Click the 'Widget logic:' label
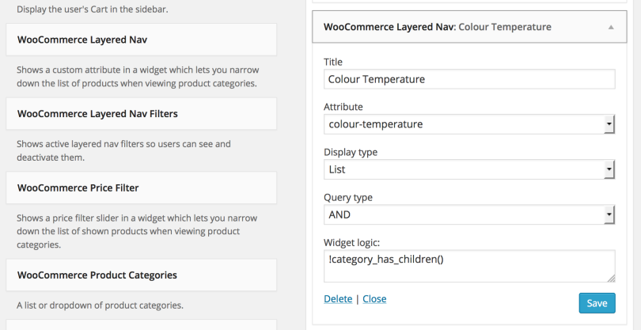The width and height of the screenshot is (641, 330). pos(352,243)
